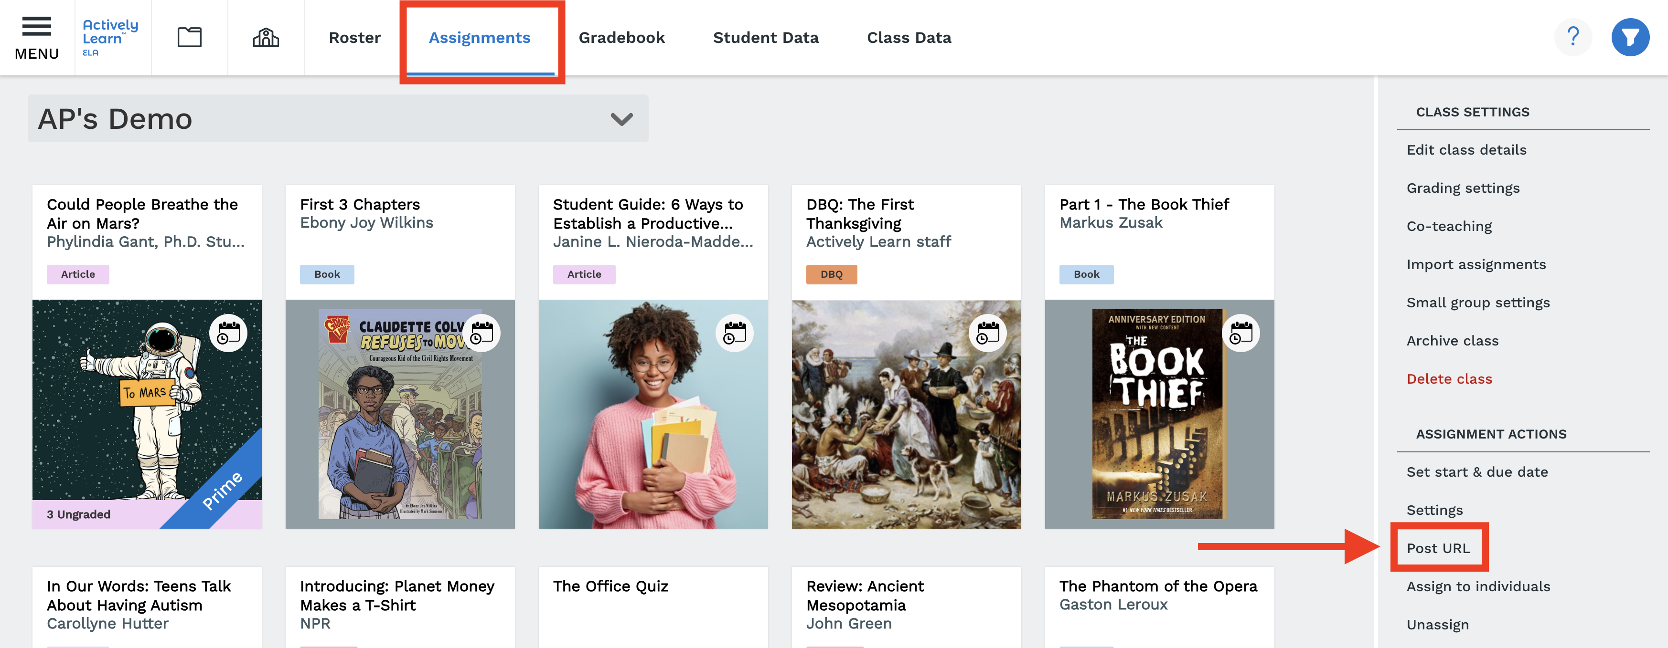Open 'Introducing: Planet Money Makes a T-Shirt'
The height and width of the screenshot is (648, 1668).
(397, 595)
